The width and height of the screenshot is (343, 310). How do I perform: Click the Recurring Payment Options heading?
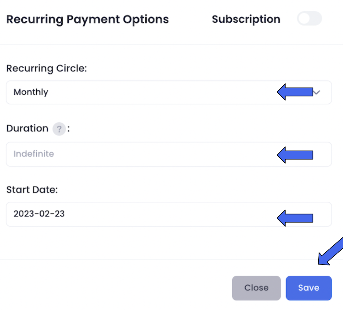(x=88, y=20)
